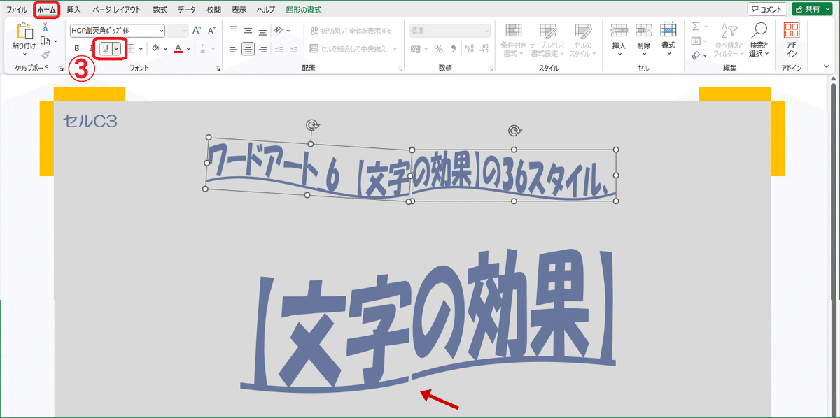The width and height of the screenshot is (840, 418).
Task: Increase indent in alignment group
Action: click(294, 48)
